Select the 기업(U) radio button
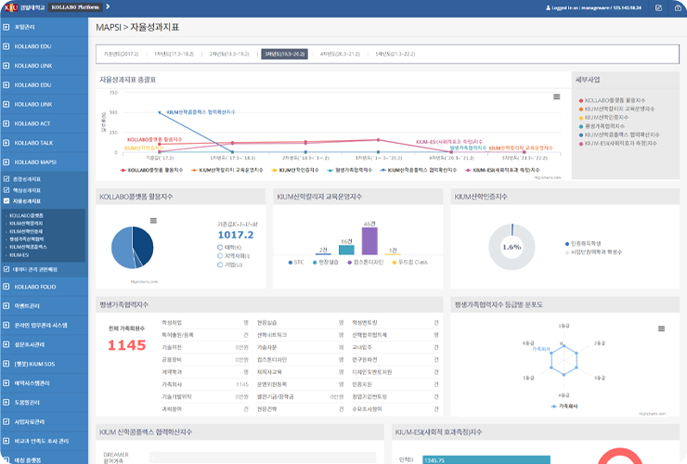The width and height of the screenshot is (687, 464). 220,264
